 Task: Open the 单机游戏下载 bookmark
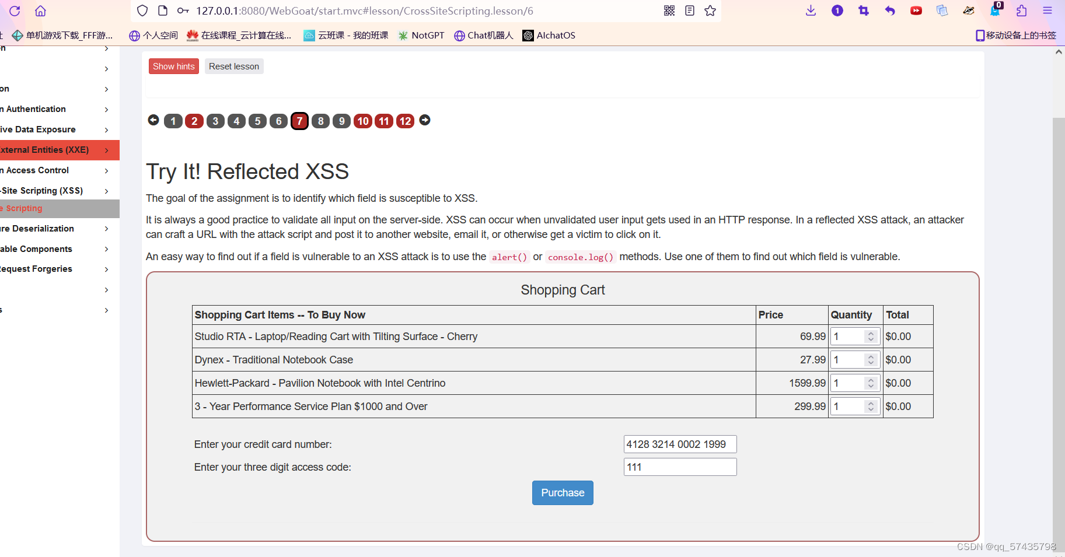pyautogui.click(x=62, y=36)
